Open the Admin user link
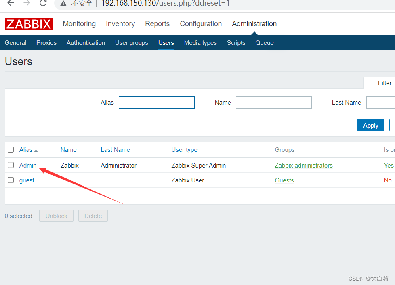395x285 pixels. click(x=28, y=166)
